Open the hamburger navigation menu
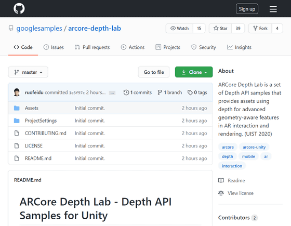This screenshot has height=226, width=291. [273, 9]
